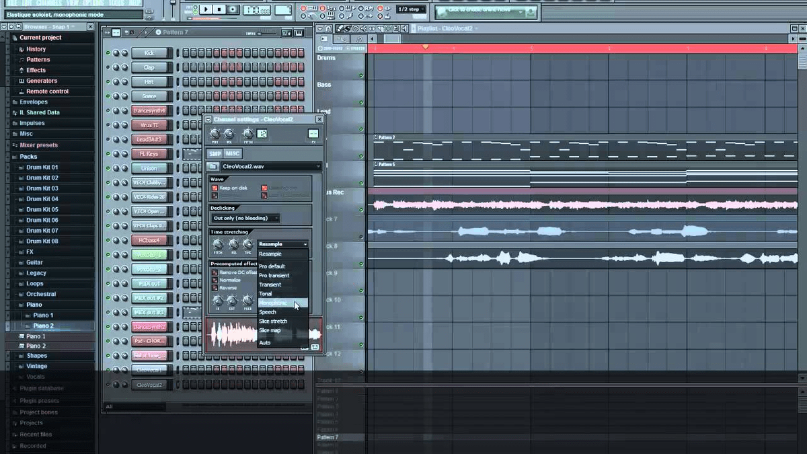
Task: Select the Delete tool in the Playlist toolbar
Action: point(355,28)
